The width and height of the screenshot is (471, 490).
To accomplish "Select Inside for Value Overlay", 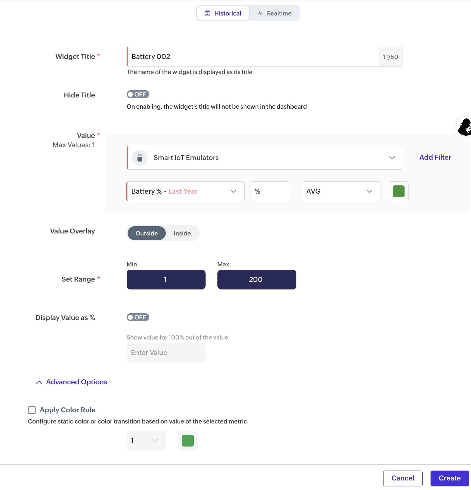I will pyautogui.click(x=182, y=233).
